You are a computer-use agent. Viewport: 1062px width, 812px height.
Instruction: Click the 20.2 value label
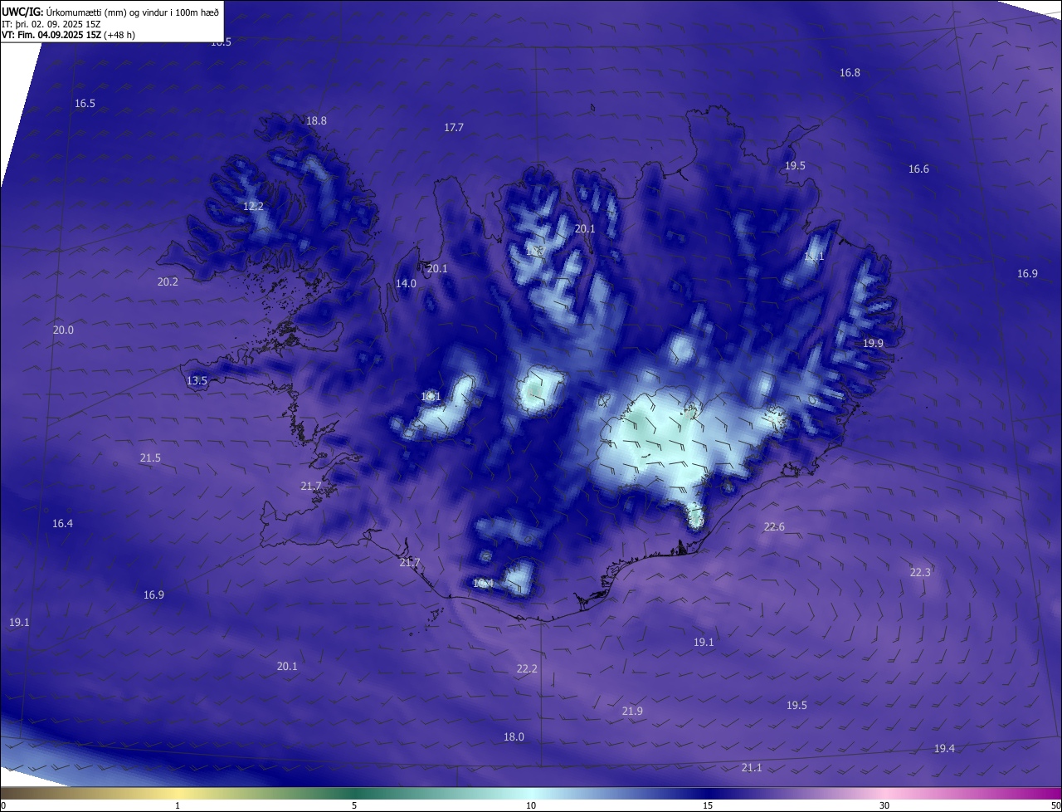[x=168, y=282]
